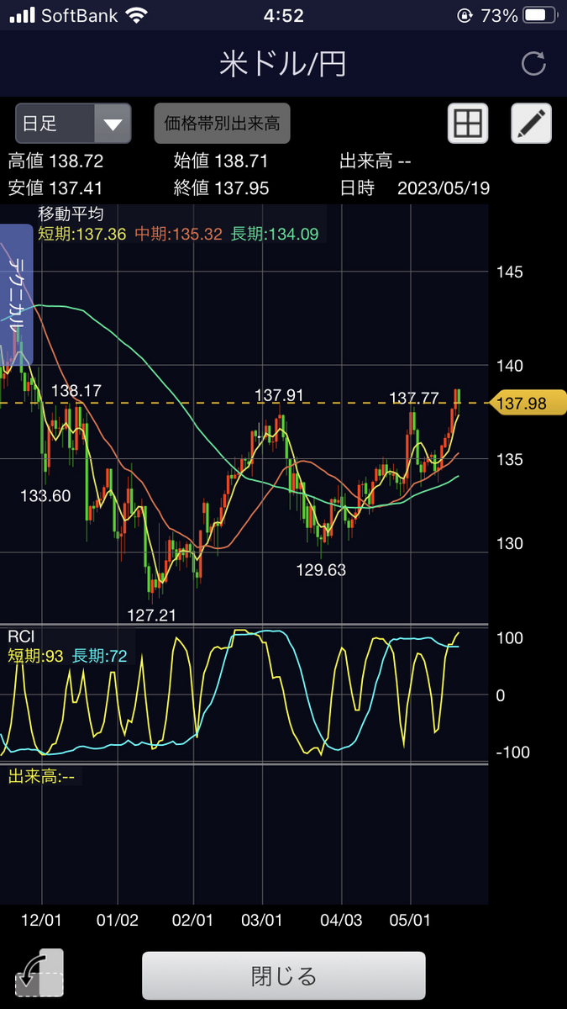Tap the 137.91 peak label on chart
The image size is (567, 1009).
coord(279,395)
